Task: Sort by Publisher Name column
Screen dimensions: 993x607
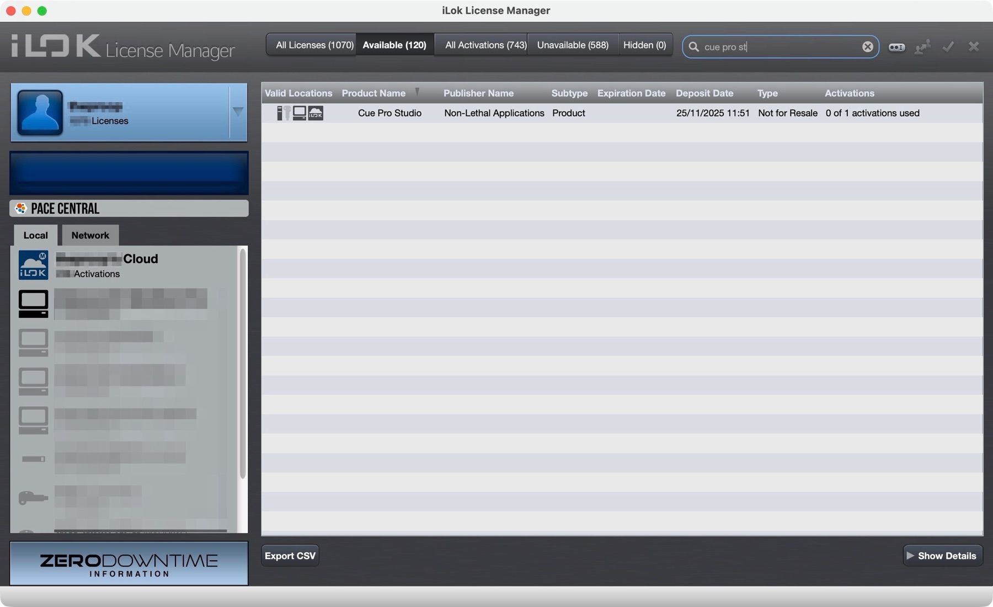Action: coord(478,93)
